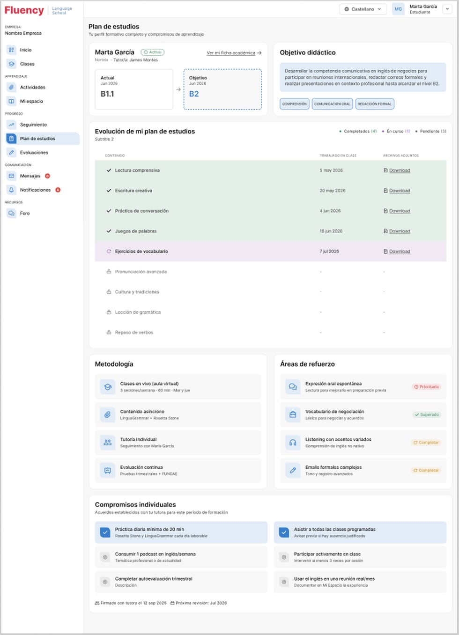Click the Actual B1.1 level card
Viewport: 459px width, 635px height.
[134, 89]
